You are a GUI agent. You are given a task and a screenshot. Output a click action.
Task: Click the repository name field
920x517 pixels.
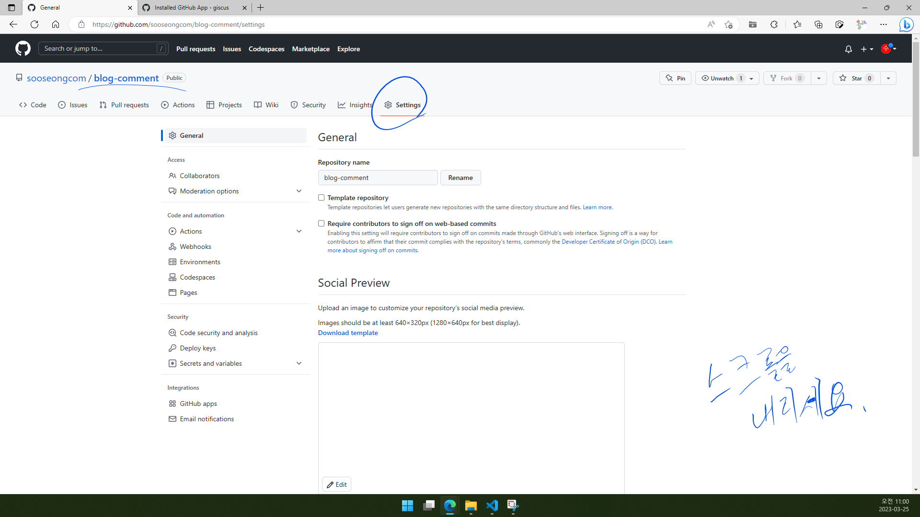tap(378, 178)
